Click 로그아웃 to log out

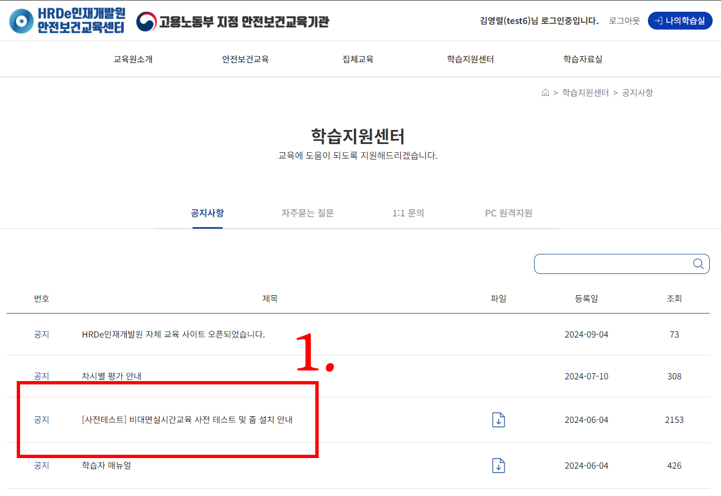point(624,21)
